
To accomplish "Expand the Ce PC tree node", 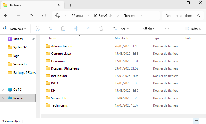I will [x=3, y=90].
